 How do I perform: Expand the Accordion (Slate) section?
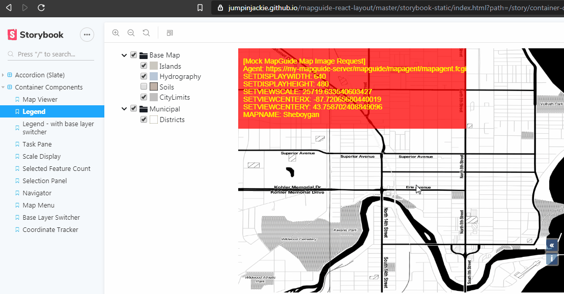pyautogui.click(x=4, y=75)
